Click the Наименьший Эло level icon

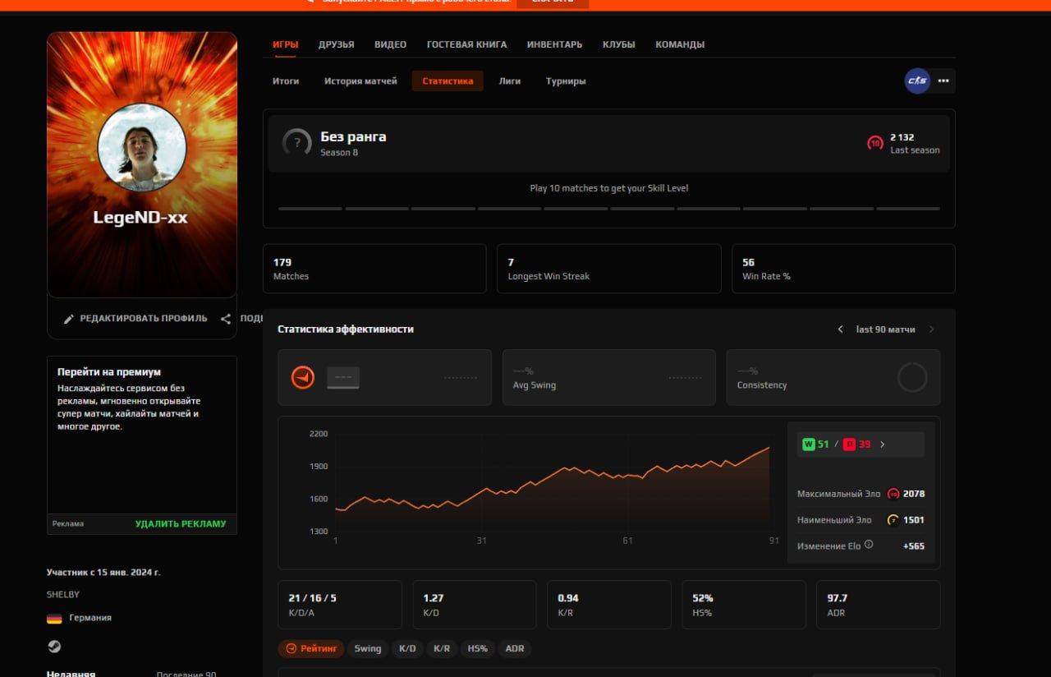tap(893, 520)
